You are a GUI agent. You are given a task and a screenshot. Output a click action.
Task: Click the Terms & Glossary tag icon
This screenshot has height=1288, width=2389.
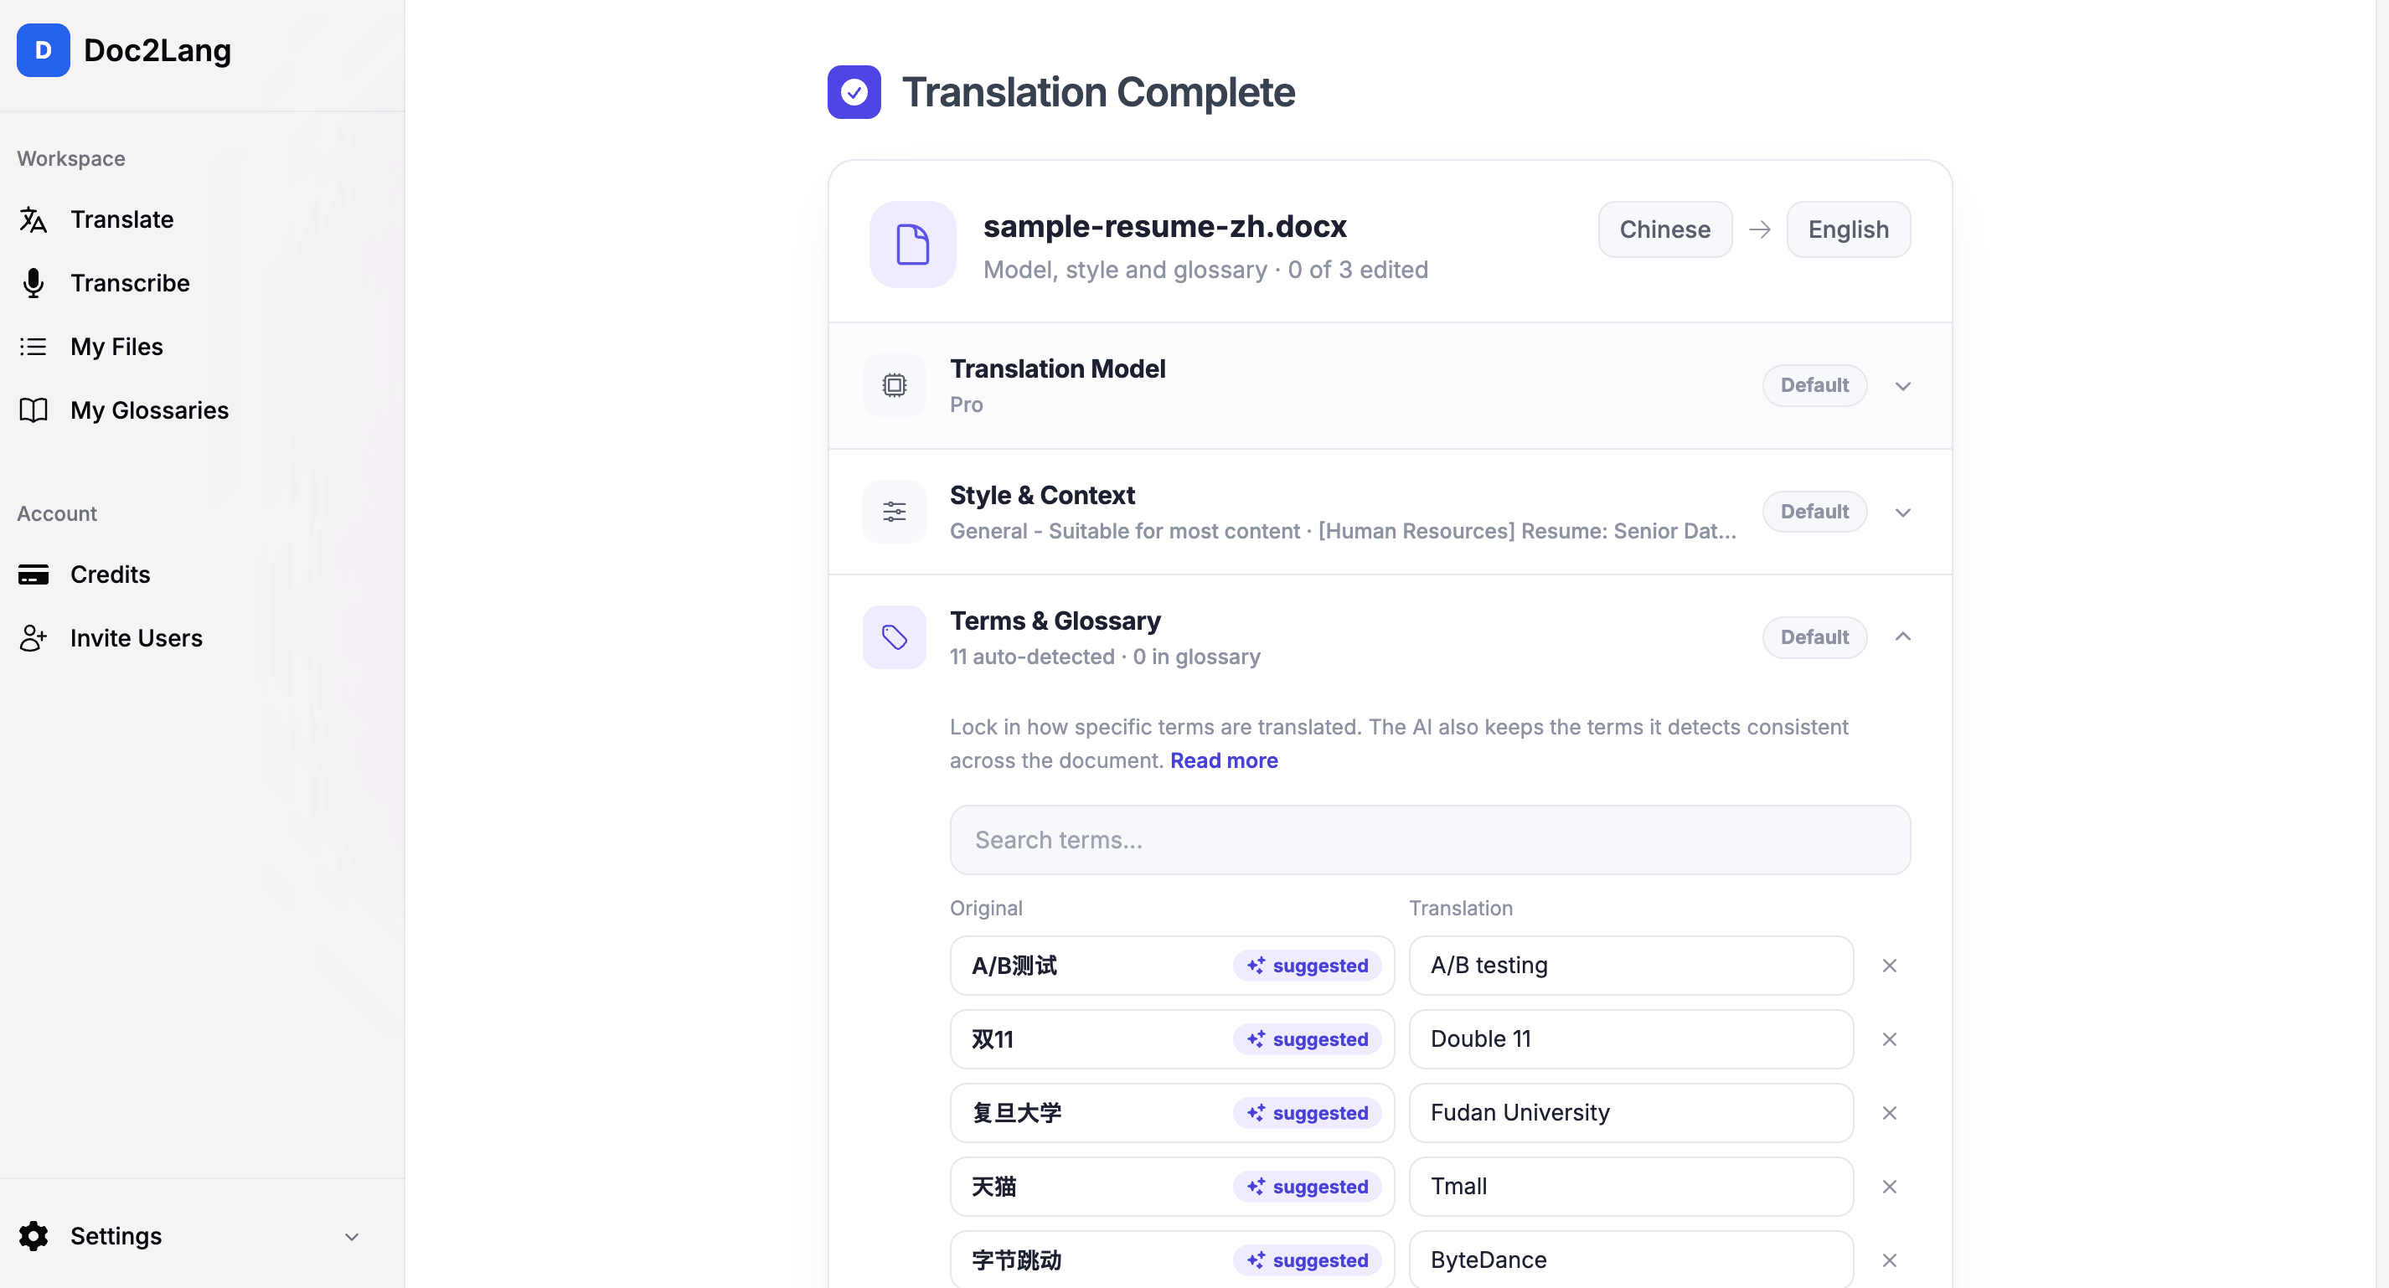point(894,637)
